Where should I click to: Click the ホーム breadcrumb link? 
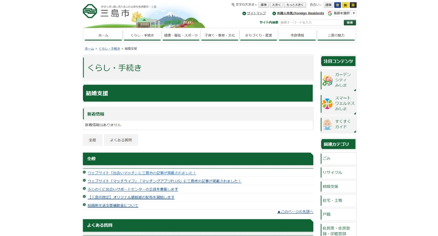point(89,49)
